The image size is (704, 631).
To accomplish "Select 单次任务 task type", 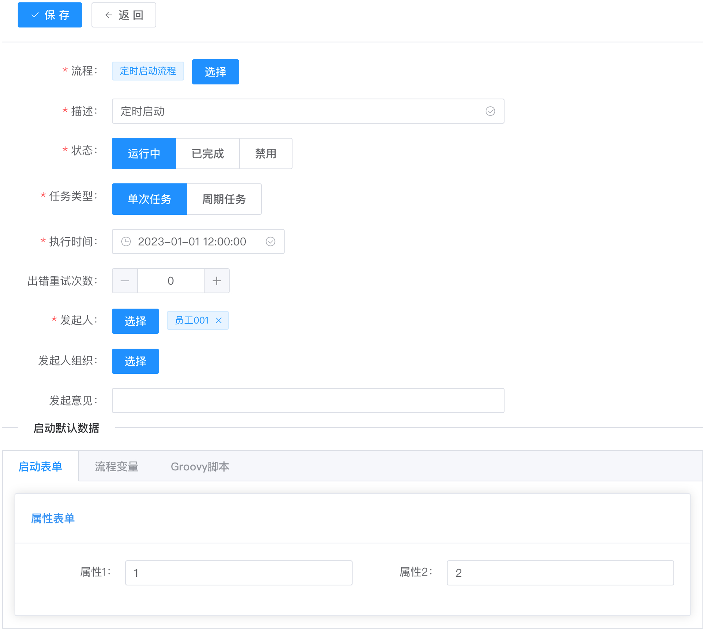I will [150, 199].
